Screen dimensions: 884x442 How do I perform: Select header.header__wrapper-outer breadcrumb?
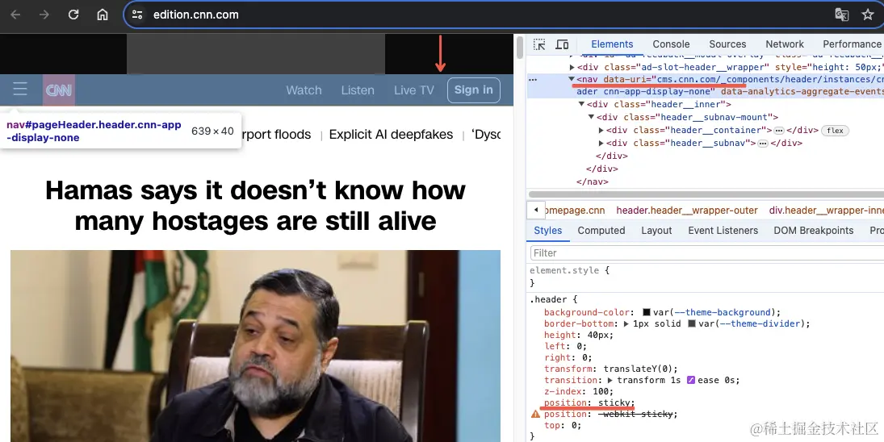click(x=687, y=211)
